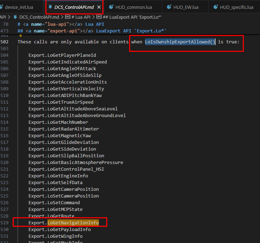Click the Export.LoGetMCPState line
The image size is (260, 243).
(56, 209)
